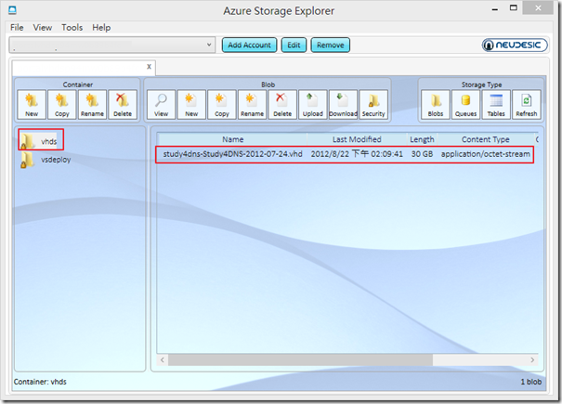
Task: Sort by the Content Type column header
Action: [x=486, y=139]
